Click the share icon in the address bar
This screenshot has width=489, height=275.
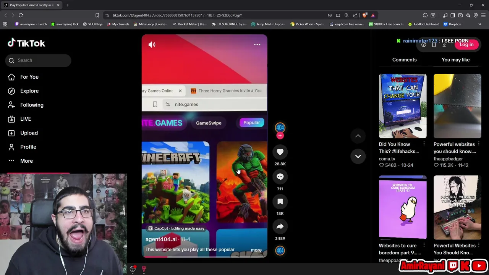pyautogui.click(x=355, y=15)
